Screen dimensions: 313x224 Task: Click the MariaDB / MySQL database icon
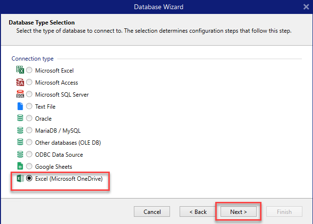coord(20,131)
